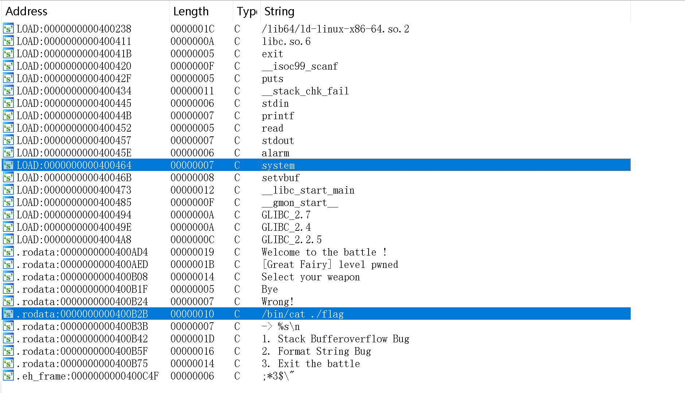This screenshot has width=685, height=393.
Task: Click the icon beside the .eh_frame string entry
Action: (8, 376)
